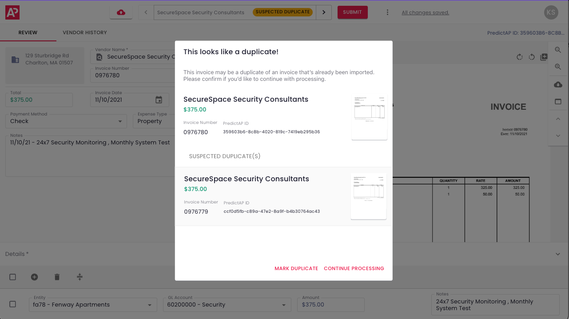Click the zoom out magnifier icon
Screen dimensions: 569x319
pos(558,50)
